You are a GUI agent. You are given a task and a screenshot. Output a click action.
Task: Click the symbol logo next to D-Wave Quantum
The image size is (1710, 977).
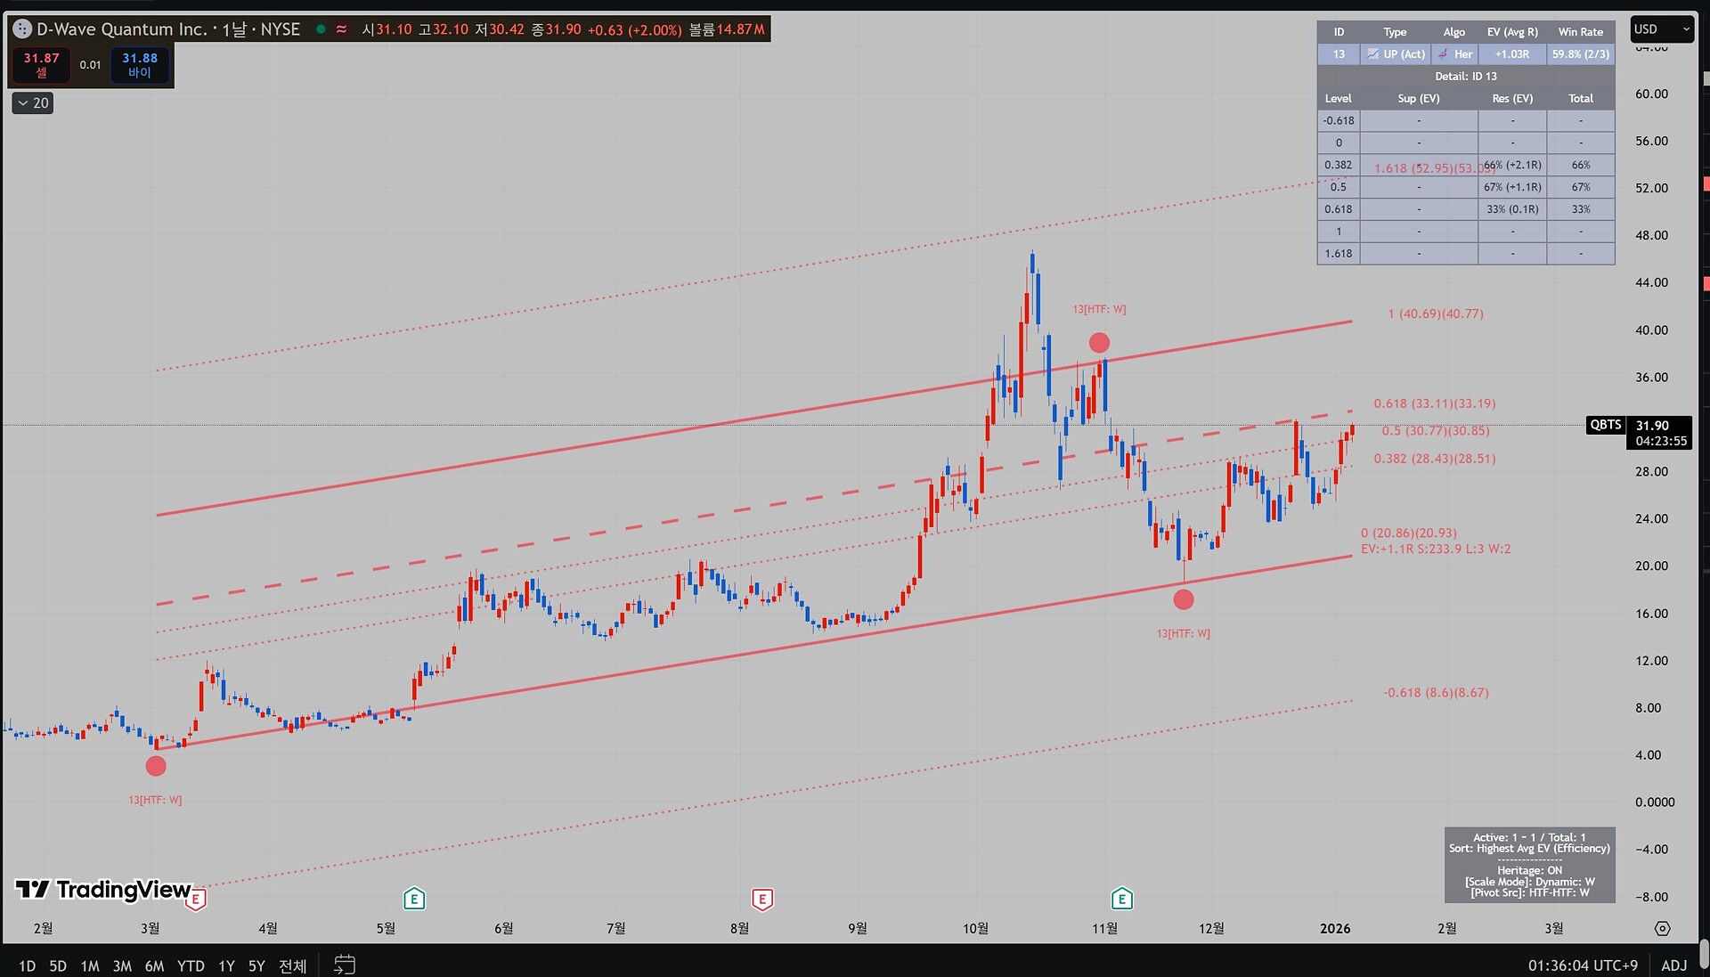[22, 29]
